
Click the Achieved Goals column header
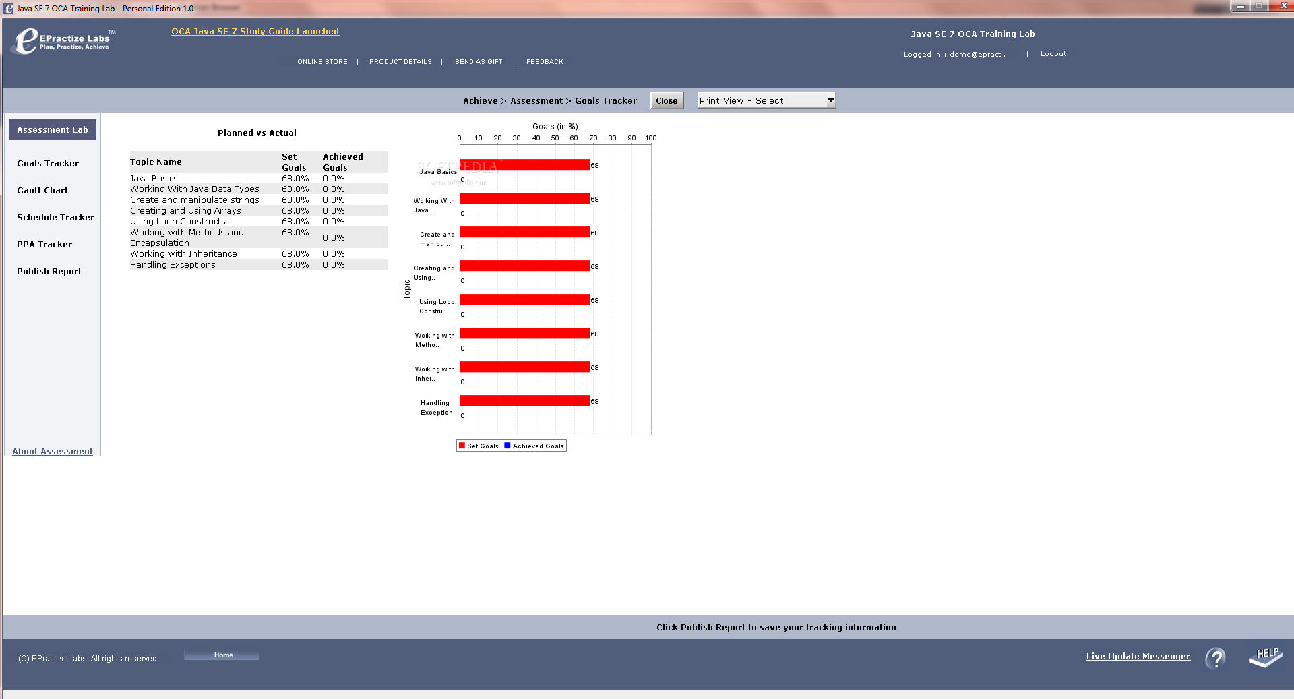coord(342,162)
